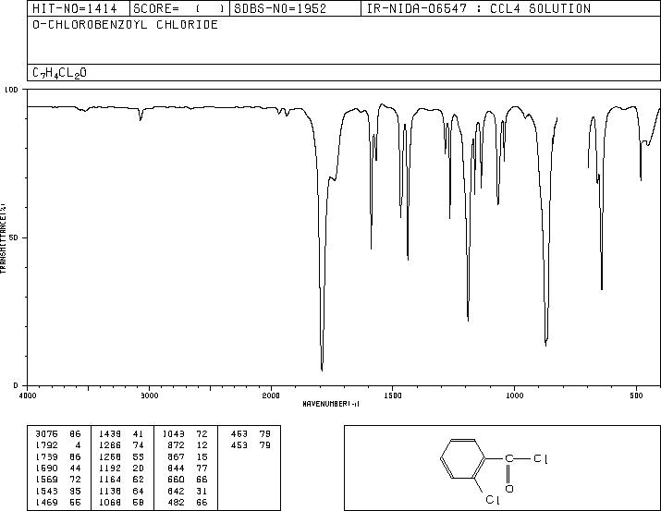Select the C7H4CL2O molecular formula
The height and width of the screenshot is (511, 661).
click(59, 73)
